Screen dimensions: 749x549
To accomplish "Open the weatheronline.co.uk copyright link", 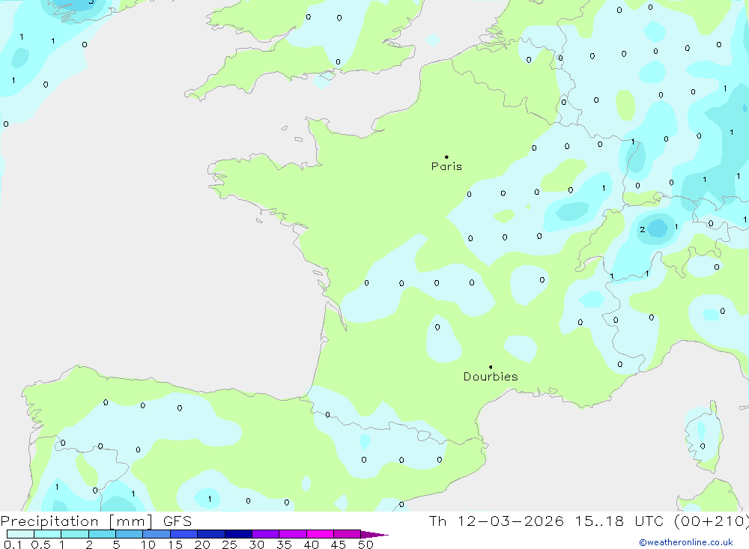I will [686, 542].
